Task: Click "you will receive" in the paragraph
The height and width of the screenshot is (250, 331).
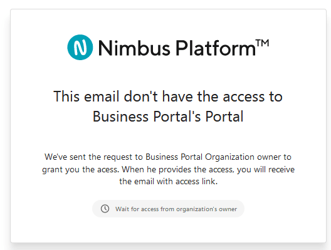Action: coord(266,169)
